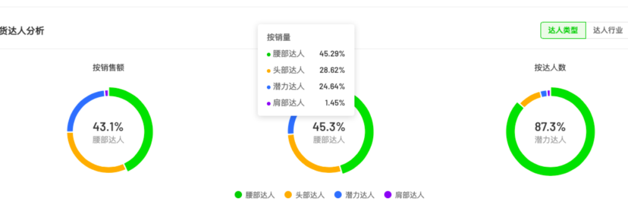The width and height of the screenshot is (628, 211).
Task: Click purple sliver of 按销售额 donut
Action: pos(106,93)
